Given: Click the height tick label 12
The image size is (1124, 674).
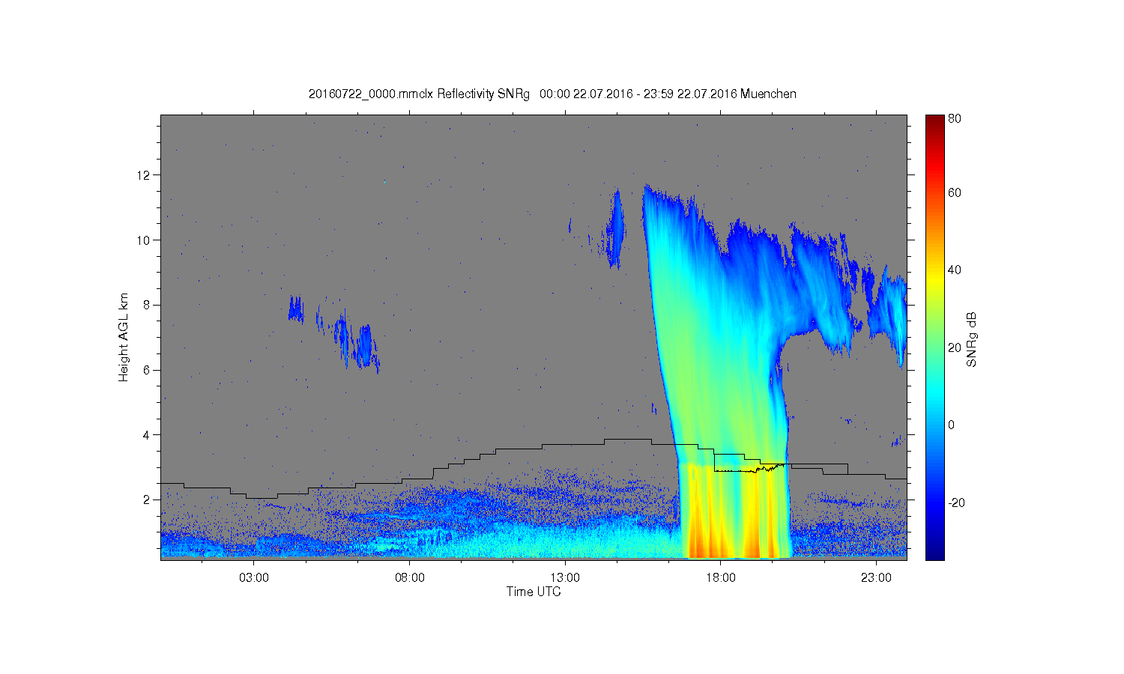Looking at the screenshot, I should pos(144,175).
